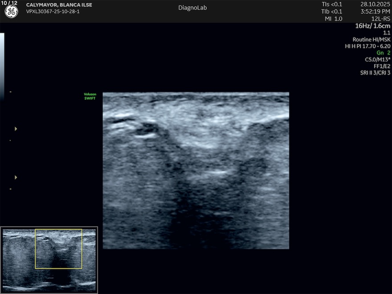Click the exam ID VPXL30367-25-10-28-1
This screenshot has height=294, width=392.
point(53,12)
